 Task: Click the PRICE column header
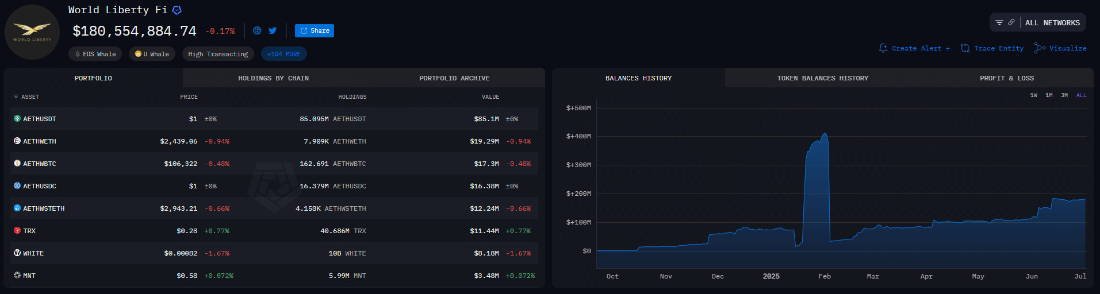point(189,97)
